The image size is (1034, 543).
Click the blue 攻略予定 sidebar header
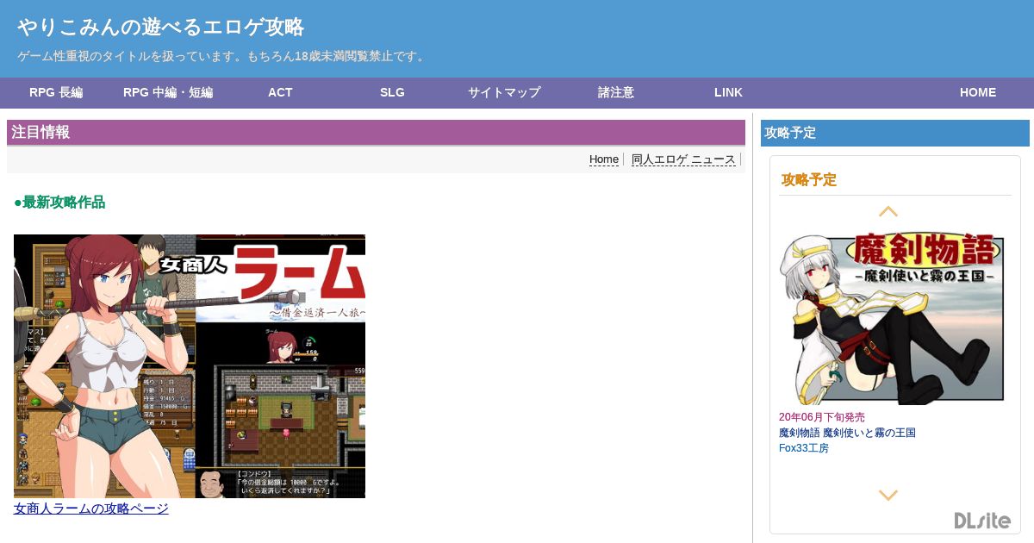point(895,133)
